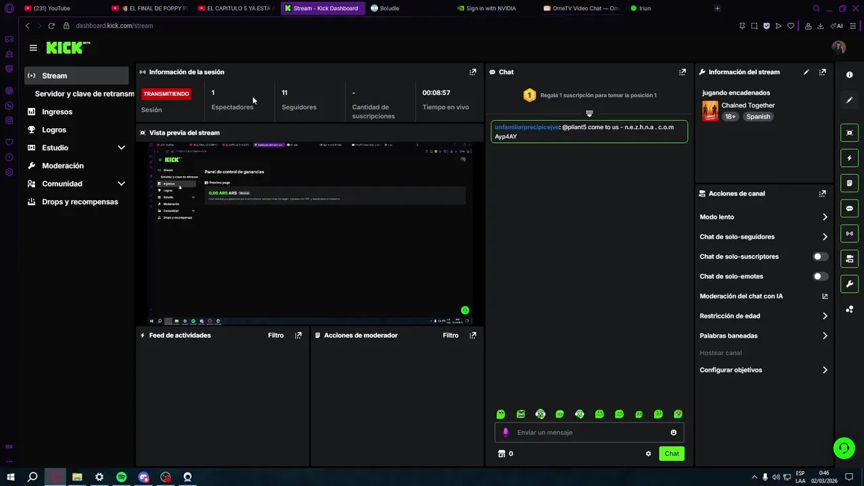Switch to the Boludle browser tab

coord(389,8)
